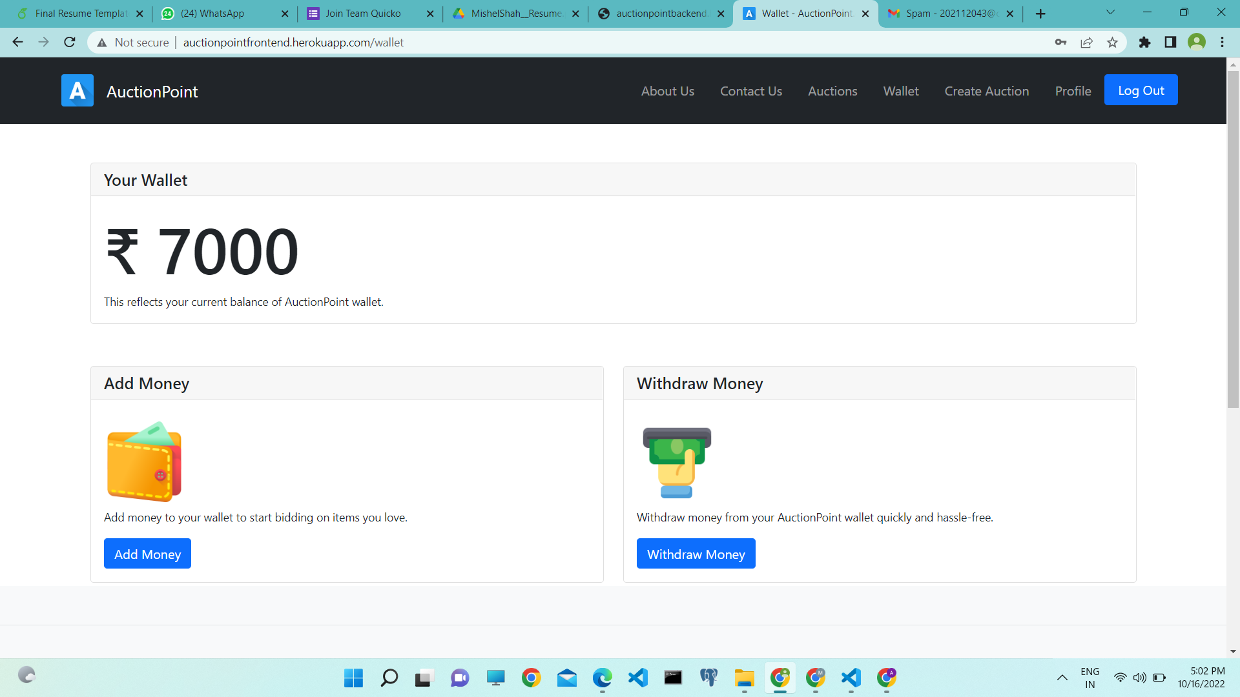1240x697 pixels.
Task: Click the Add Money button
Action: [x=147, y=553]
